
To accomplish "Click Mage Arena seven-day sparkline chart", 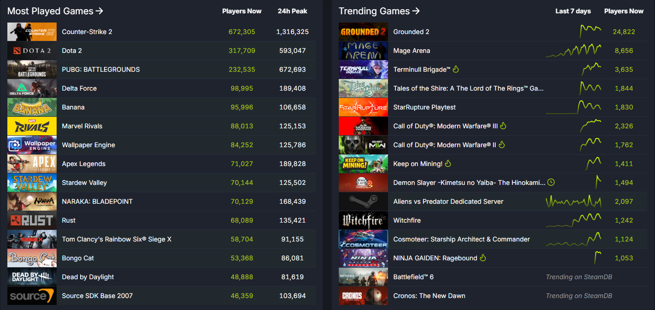I will click(x=574, y=51).
